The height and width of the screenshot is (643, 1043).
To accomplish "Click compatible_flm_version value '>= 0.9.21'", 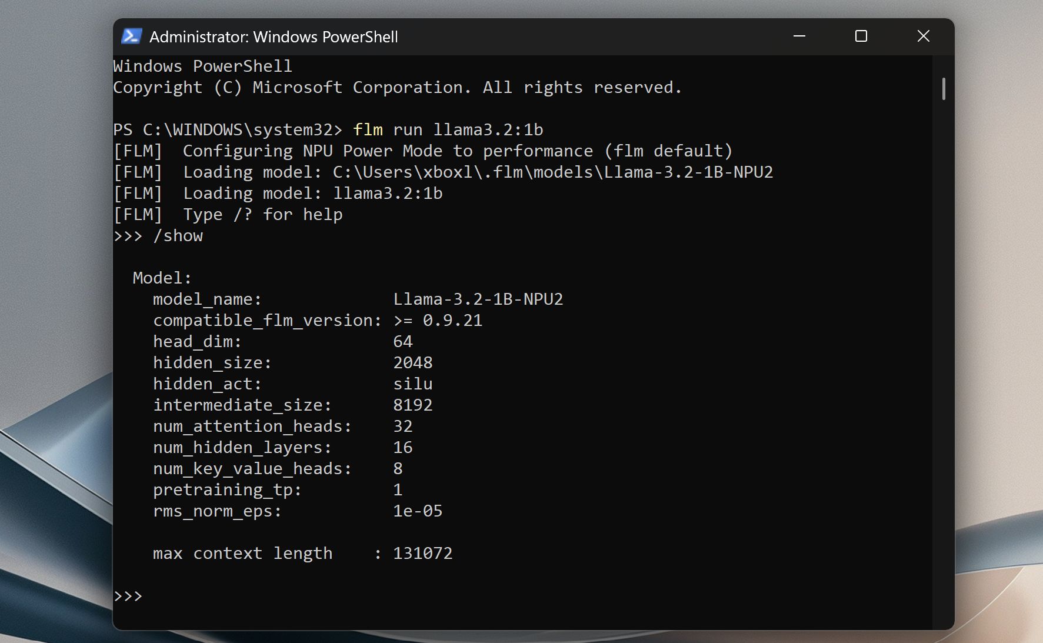I will tap(438, 321).
